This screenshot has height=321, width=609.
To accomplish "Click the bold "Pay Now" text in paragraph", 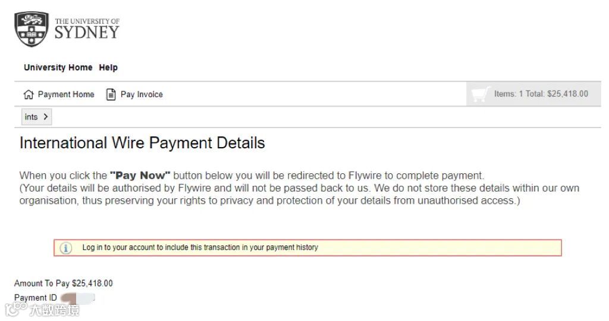I will point(140,176).
